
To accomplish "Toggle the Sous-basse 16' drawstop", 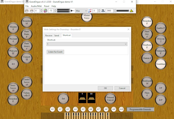I will (13, 88).
